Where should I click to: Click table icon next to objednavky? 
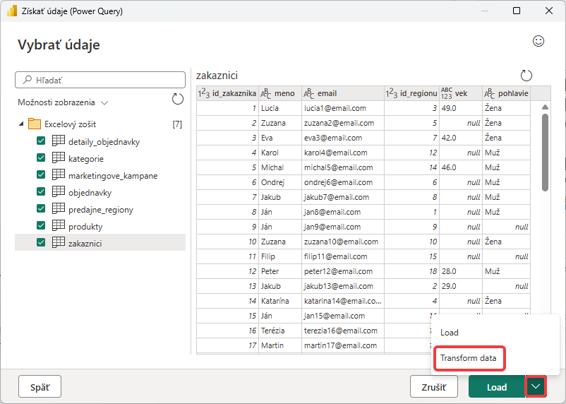click(59, 191)
